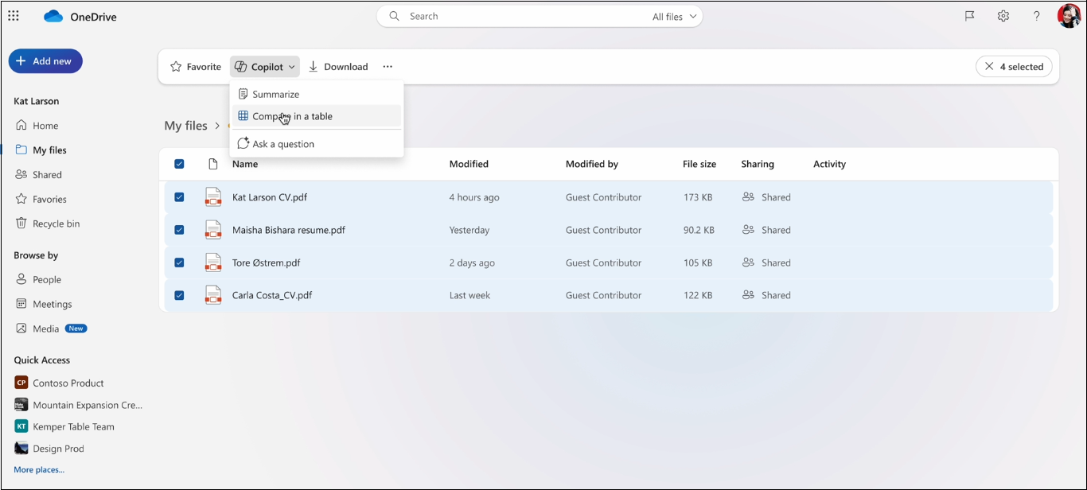Open Recycle bin in the sidebar

[56, 224]
